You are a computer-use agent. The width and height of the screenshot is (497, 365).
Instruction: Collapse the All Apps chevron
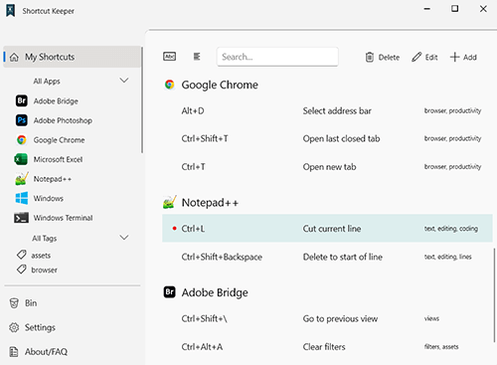124,81
